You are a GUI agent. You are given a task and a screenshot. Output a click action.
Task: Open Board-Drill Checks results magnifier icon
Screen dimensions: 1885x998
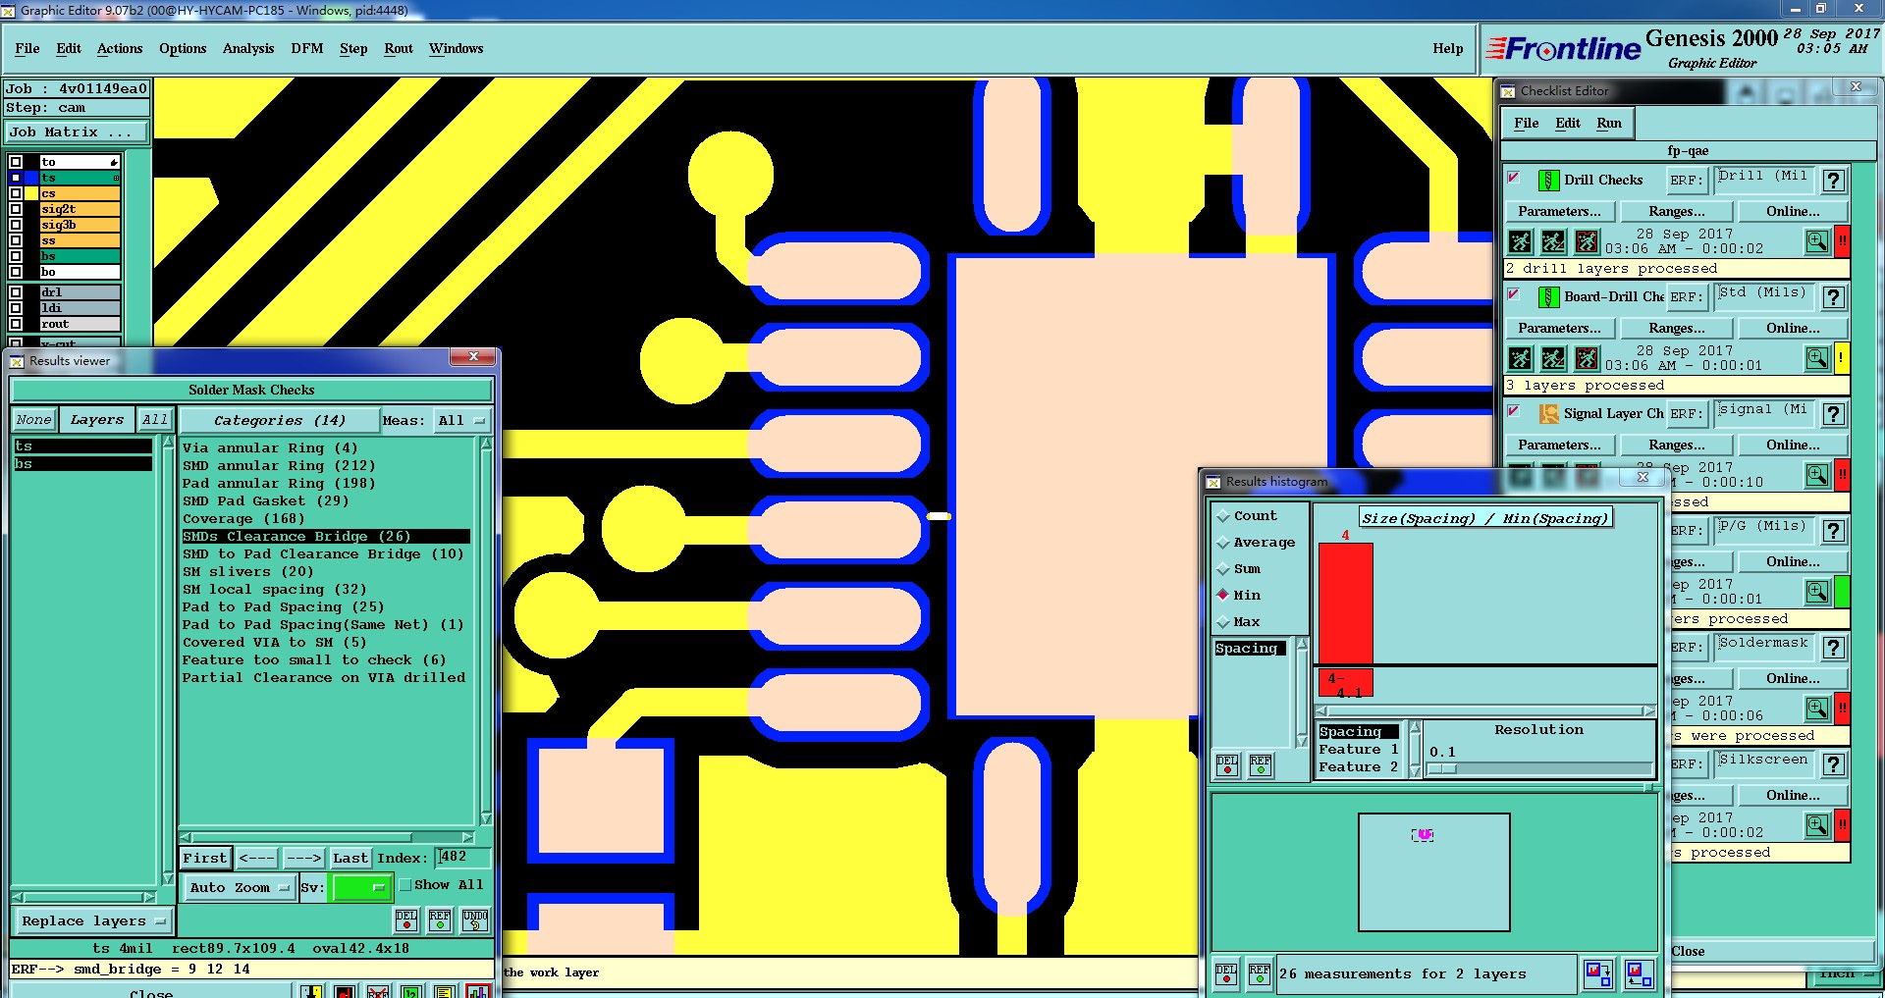click(x=1817, y=358)
